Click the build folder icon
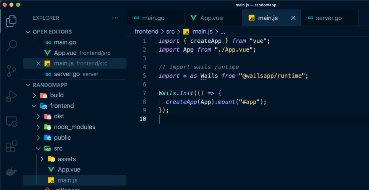Image resolution: width=369 pixels, height=190 pixels. [x=44, y=95]
